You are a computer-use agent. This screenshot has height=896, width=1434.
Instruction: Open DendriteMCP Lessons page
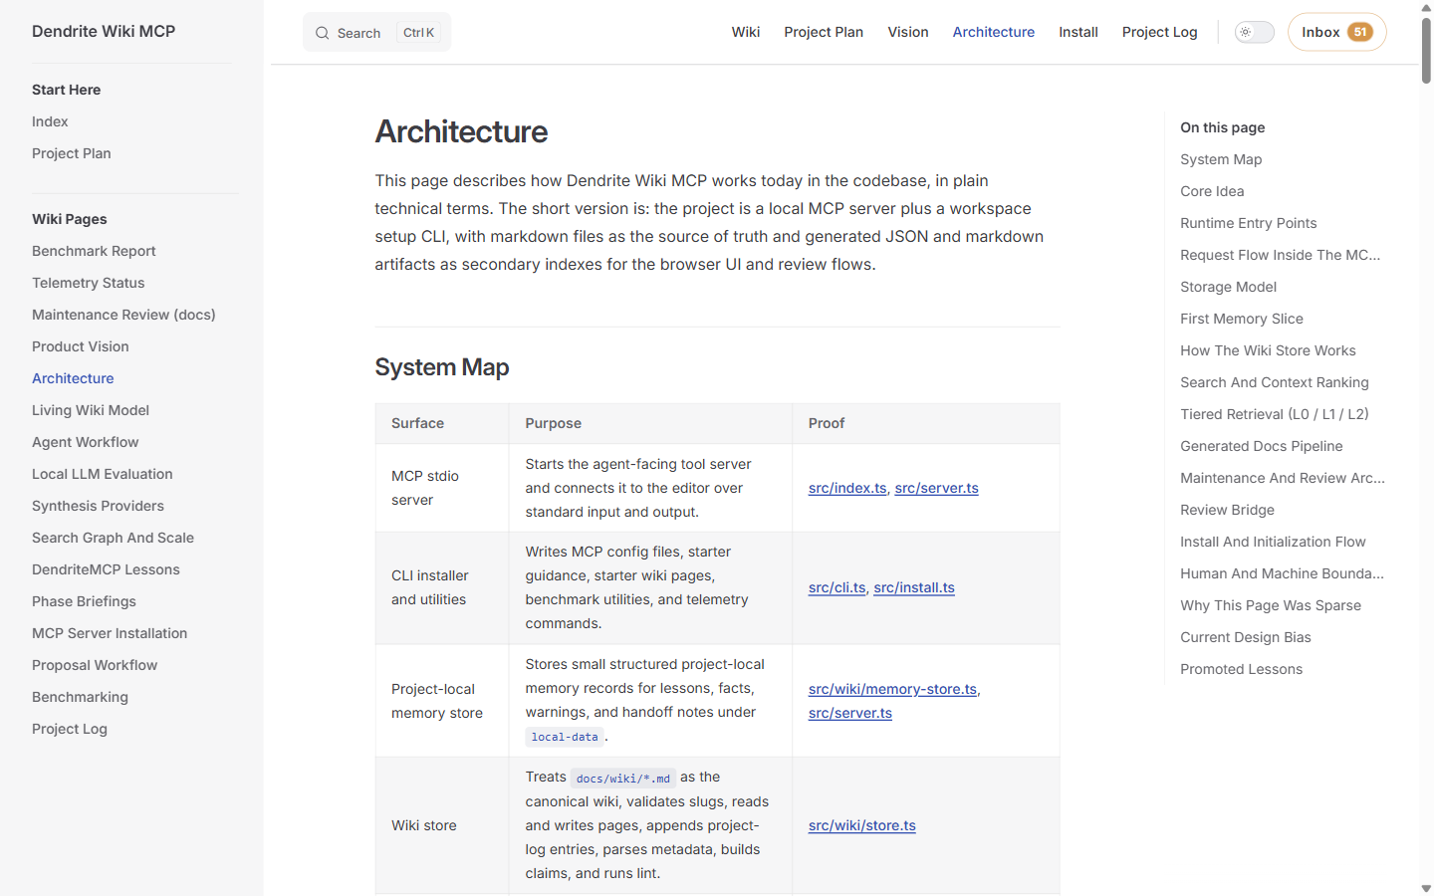pyautogui.click(x=106, y=569)
